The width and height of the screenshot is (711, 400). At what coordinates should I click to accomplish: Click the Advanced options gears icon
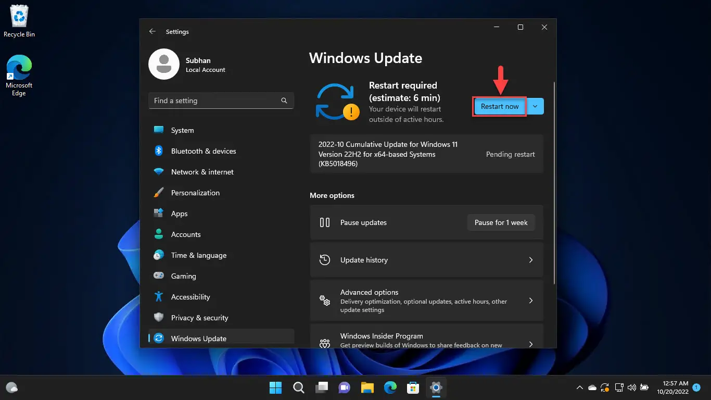pos(325,301)
